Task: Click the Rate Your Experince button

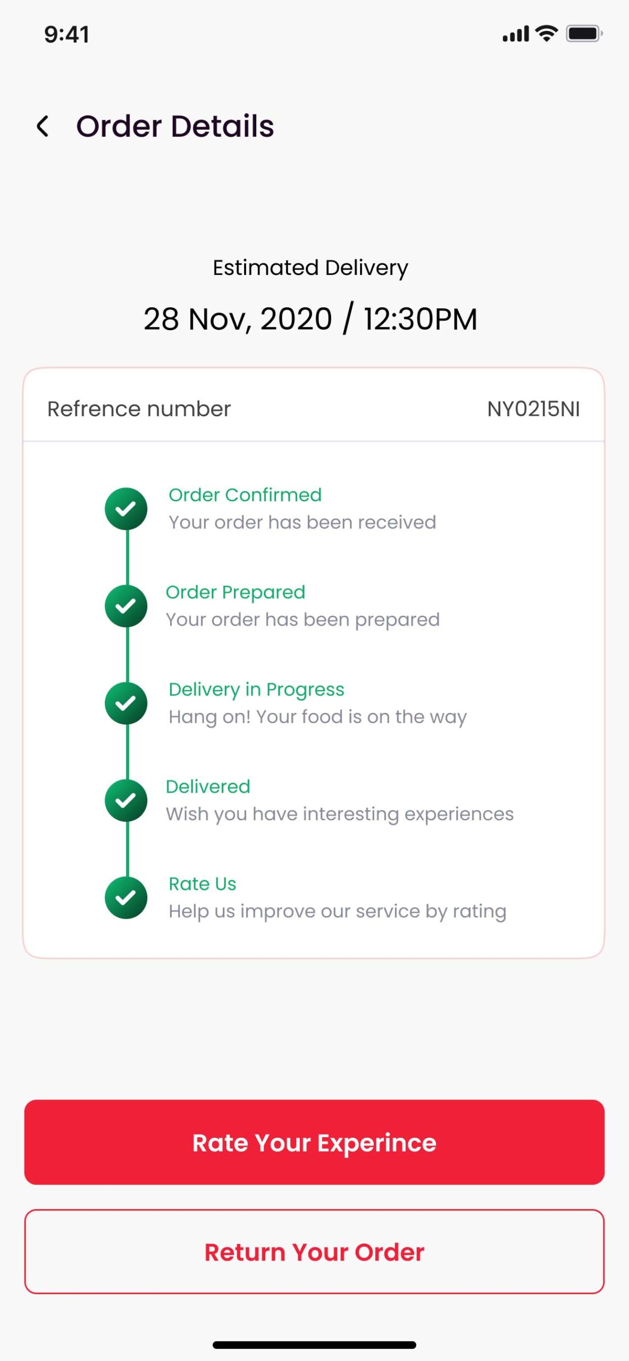Action: pos(314,1142)
